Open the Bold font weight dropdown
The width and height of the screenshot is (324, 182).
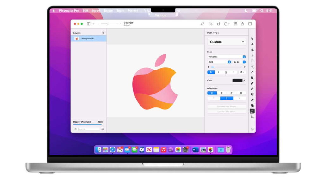(219, 62)
